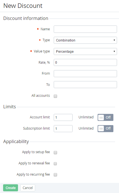Click the Value type dropdown arrow
The image size is (119, 193).
pyautogui.click(x=114, y=51)
